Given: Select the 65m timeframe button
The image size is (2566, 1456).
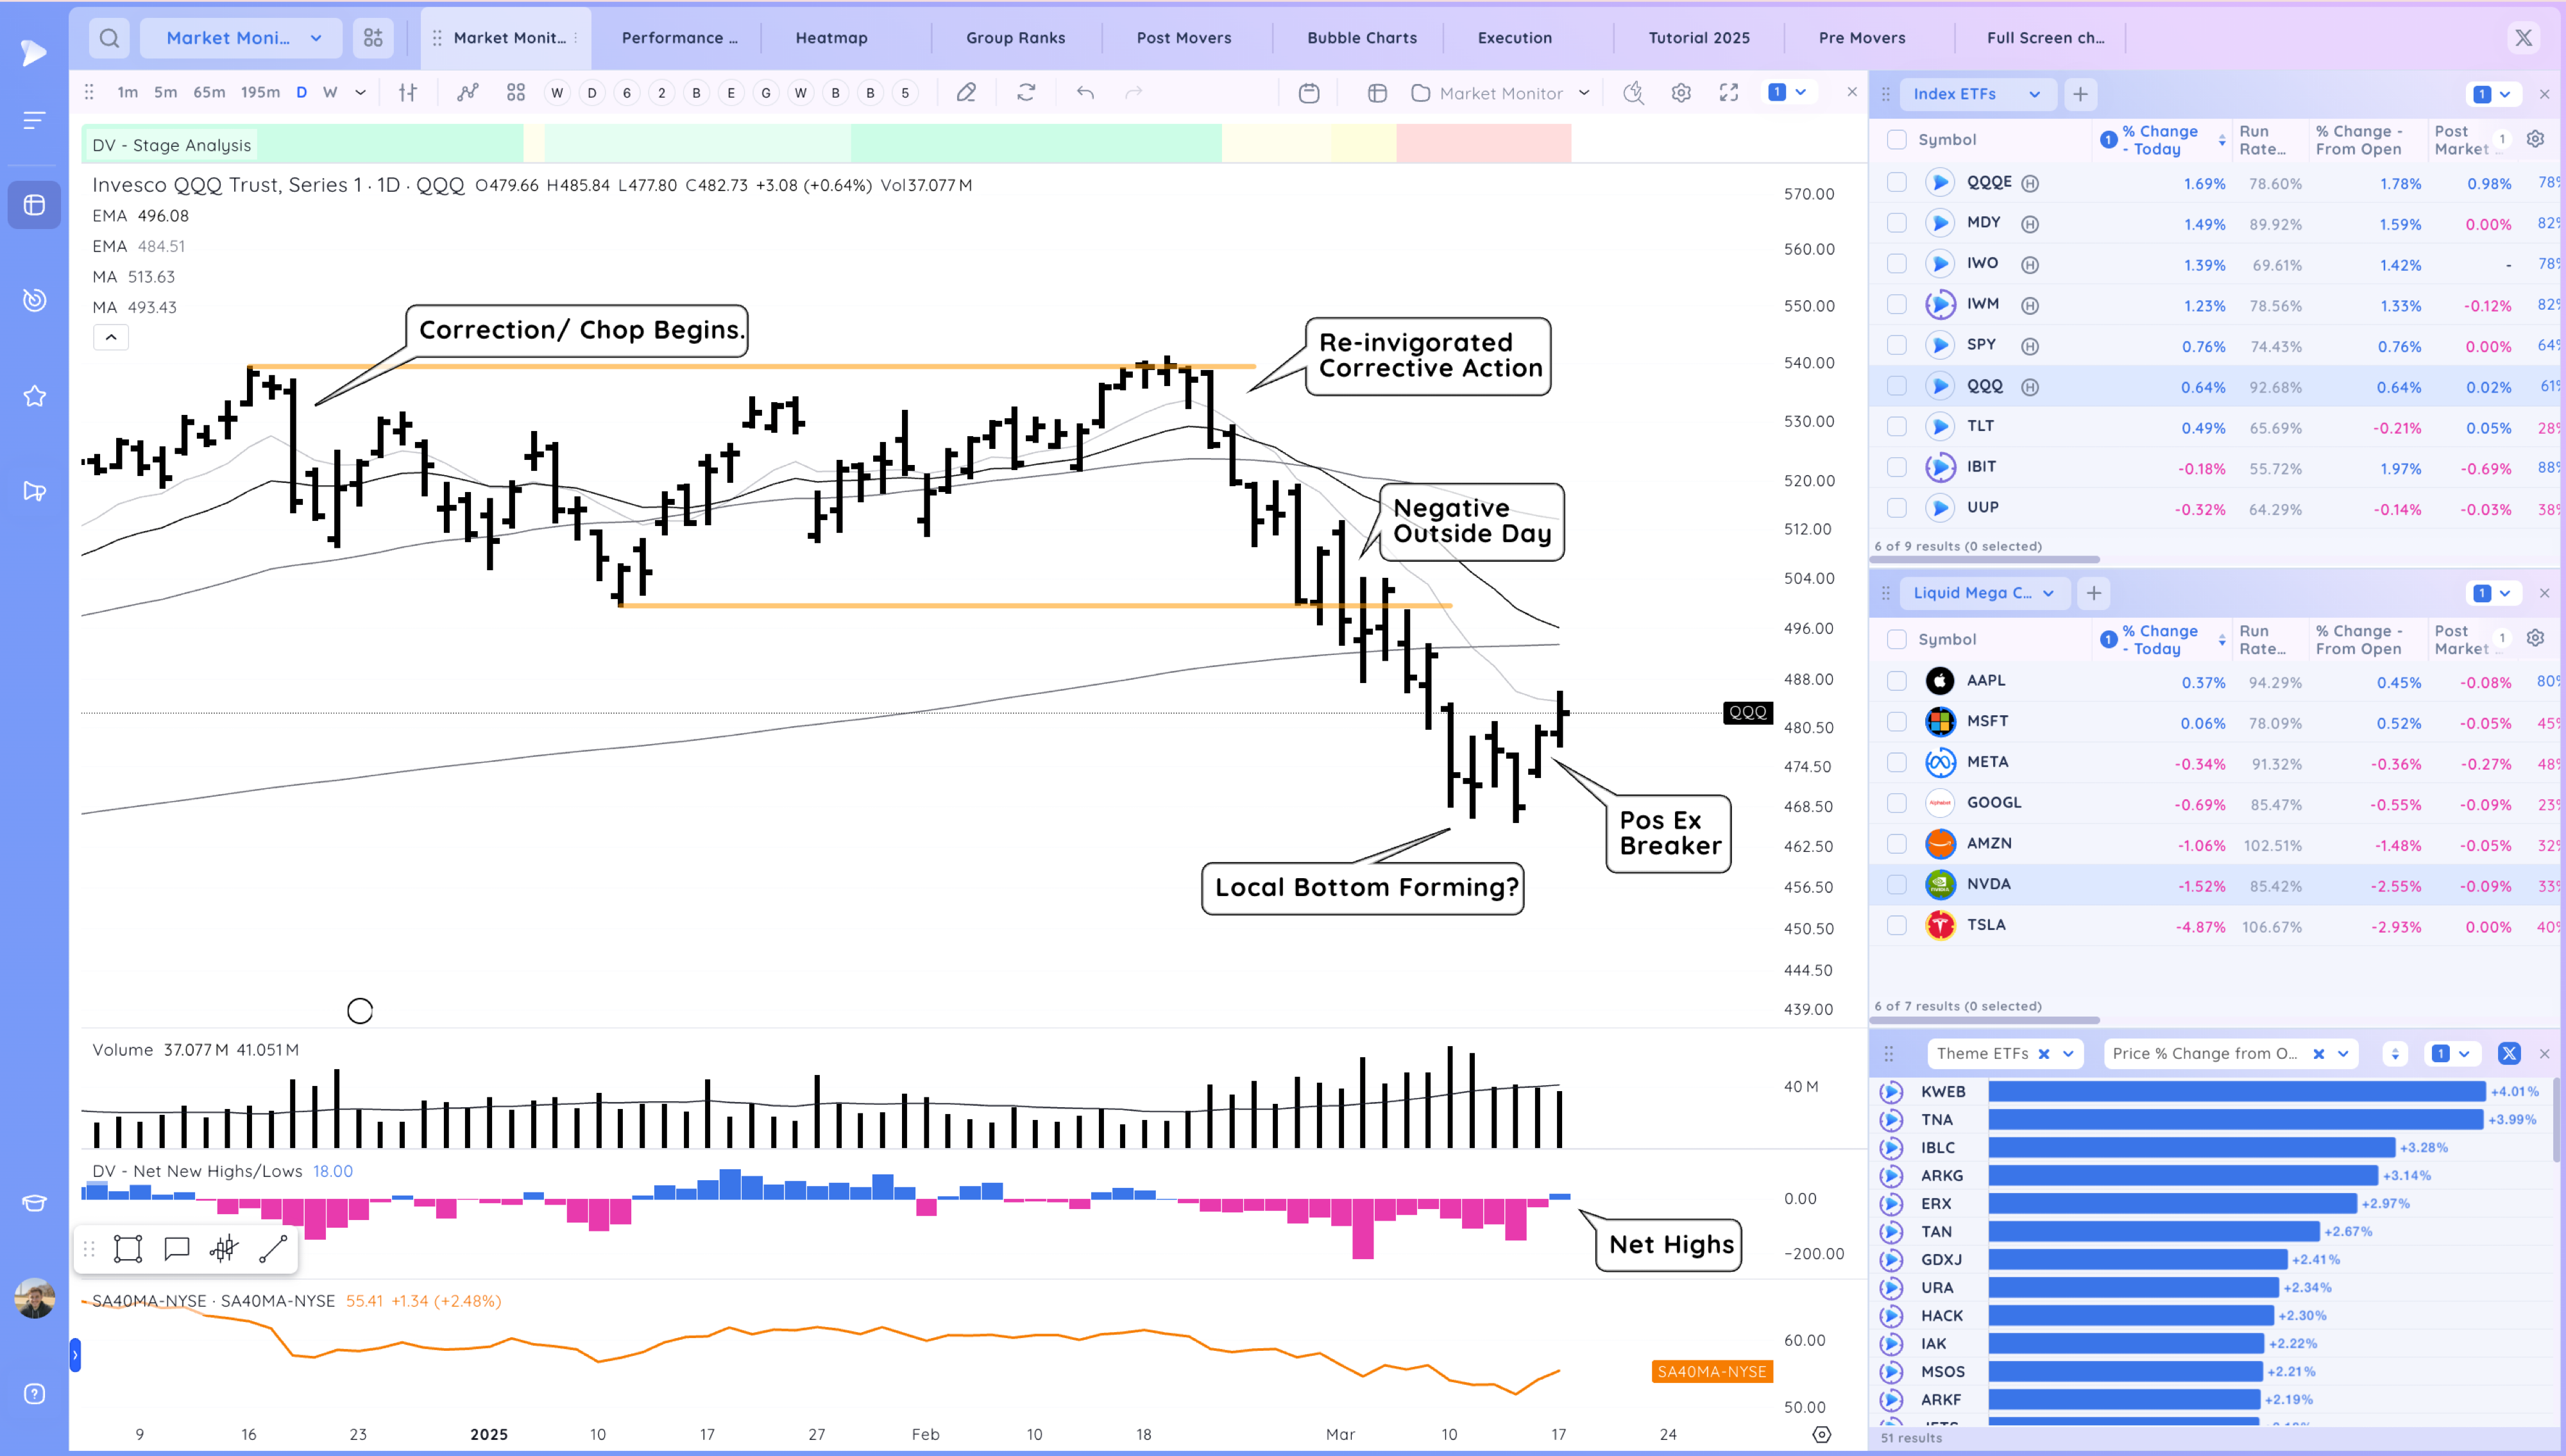Looking at the screenshot, I should click(209, 92).
